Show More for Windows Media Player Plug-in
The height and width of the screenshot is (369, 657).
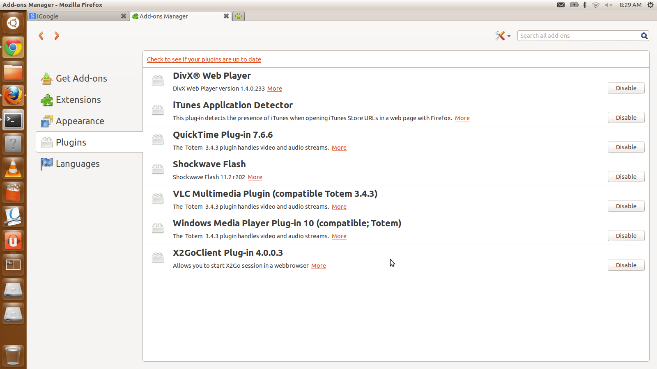tap(339, 236)
